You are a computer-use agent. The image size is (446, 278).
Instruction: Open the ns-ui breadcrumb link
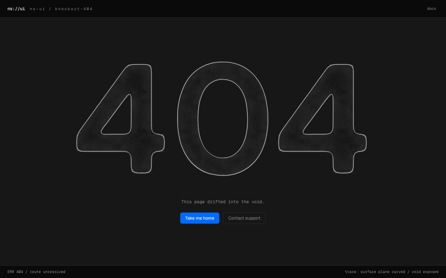pyautogui.click(x=37, y=9)
